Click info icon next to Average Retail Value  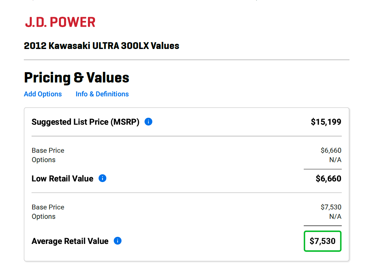point(118,241)
